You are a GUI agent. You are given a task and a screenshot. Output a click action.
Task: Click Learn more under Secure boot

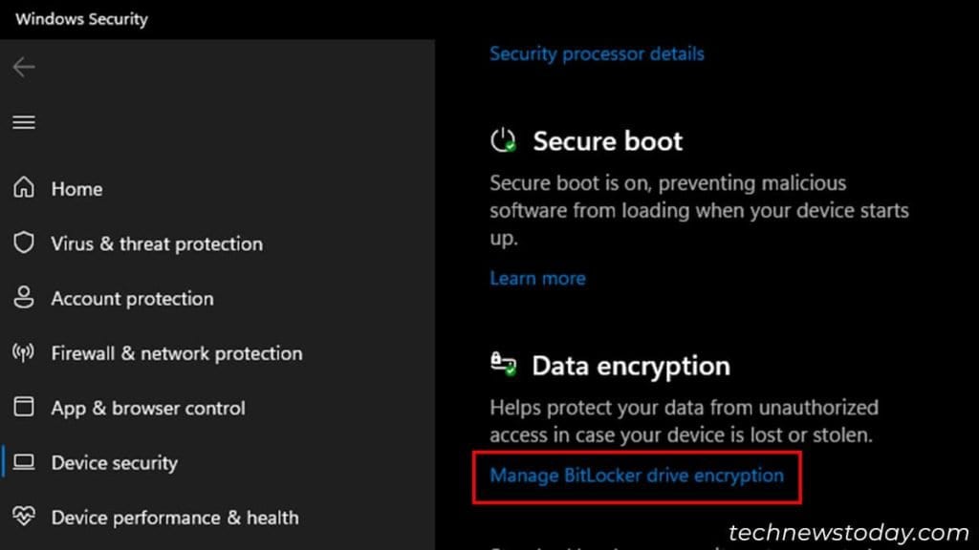pos(537,278)
